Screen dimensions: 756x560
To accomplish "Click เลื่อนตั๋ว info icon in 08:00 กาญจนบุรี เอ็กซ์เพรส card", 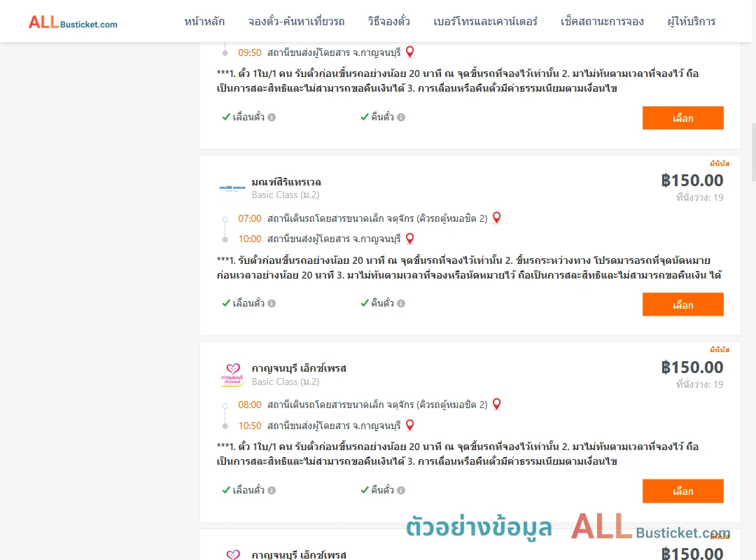I will click(x=272, y=490).
